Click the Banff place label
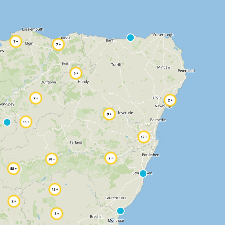The height and width of the screenshot is (225, 225). (110, 40)
